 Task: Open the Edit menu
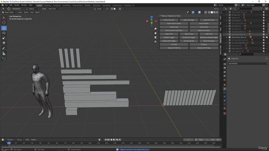[11, 5]
